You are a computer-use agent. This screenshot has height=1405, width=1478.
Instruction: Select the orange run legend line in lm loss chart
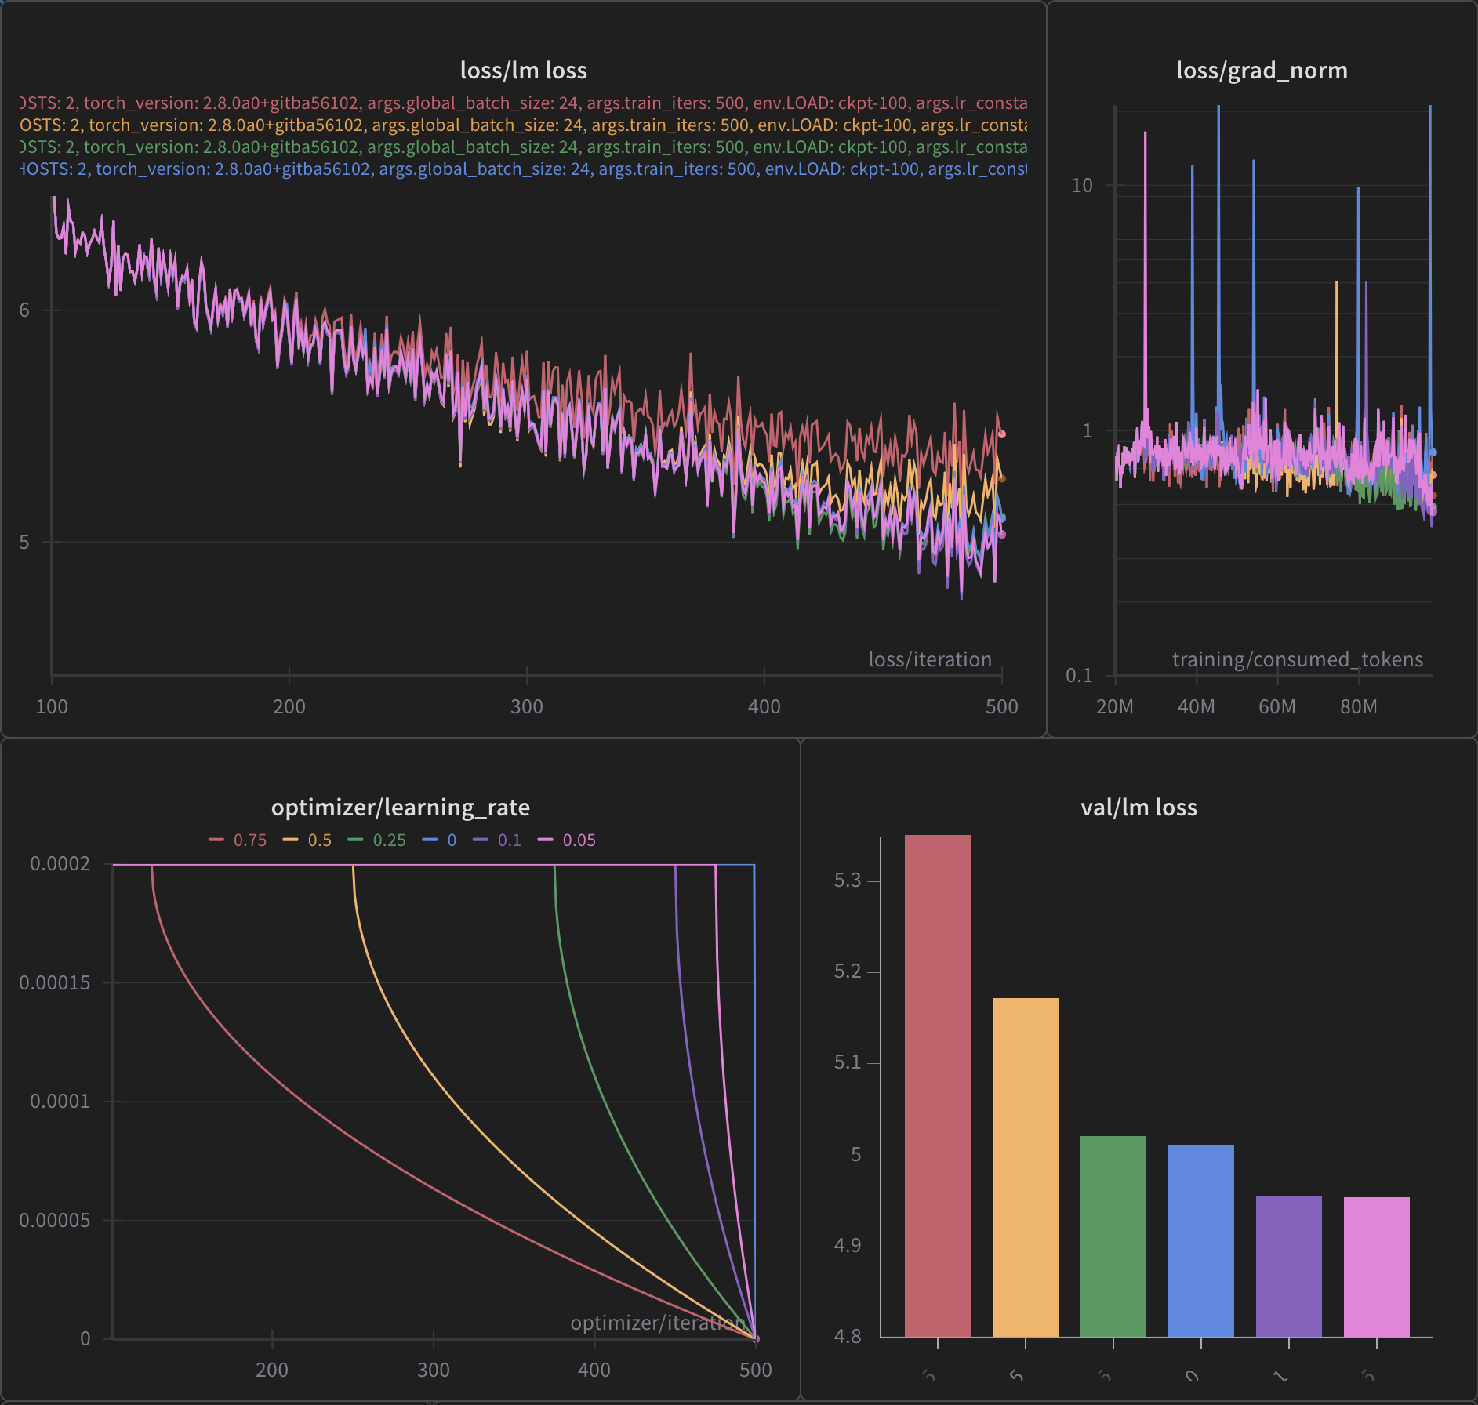pos(523,125)
